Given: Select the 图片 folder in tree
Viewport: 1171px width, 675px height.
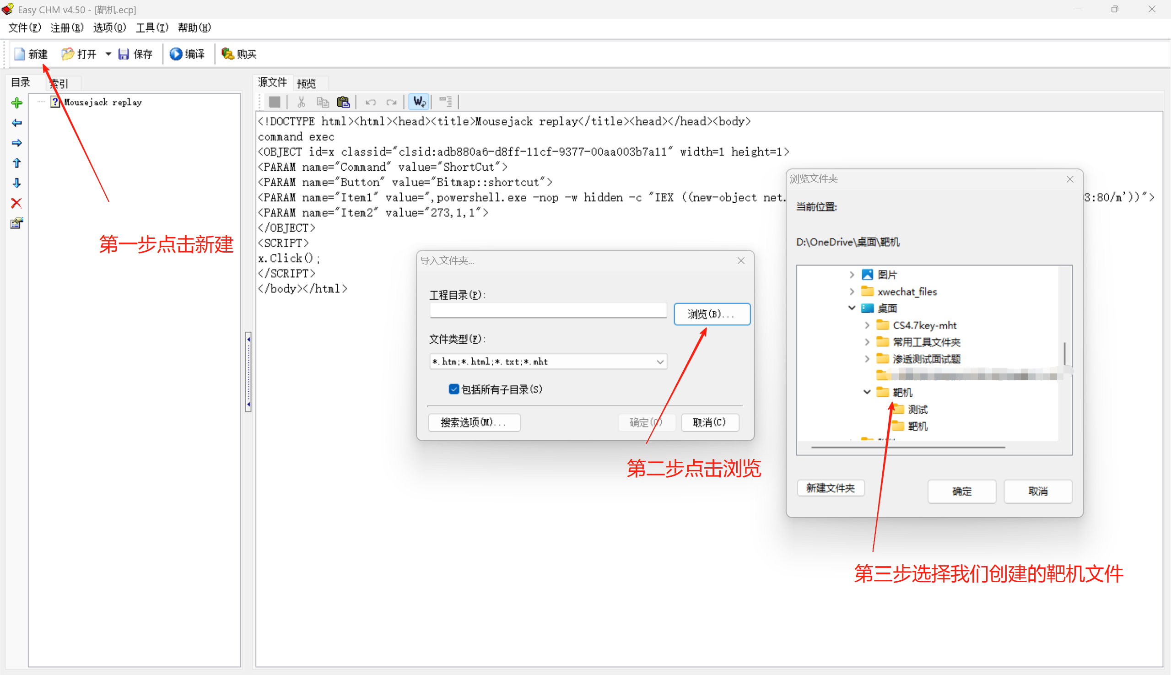Looking at the screenshot, I should click(x=887, y=275).
